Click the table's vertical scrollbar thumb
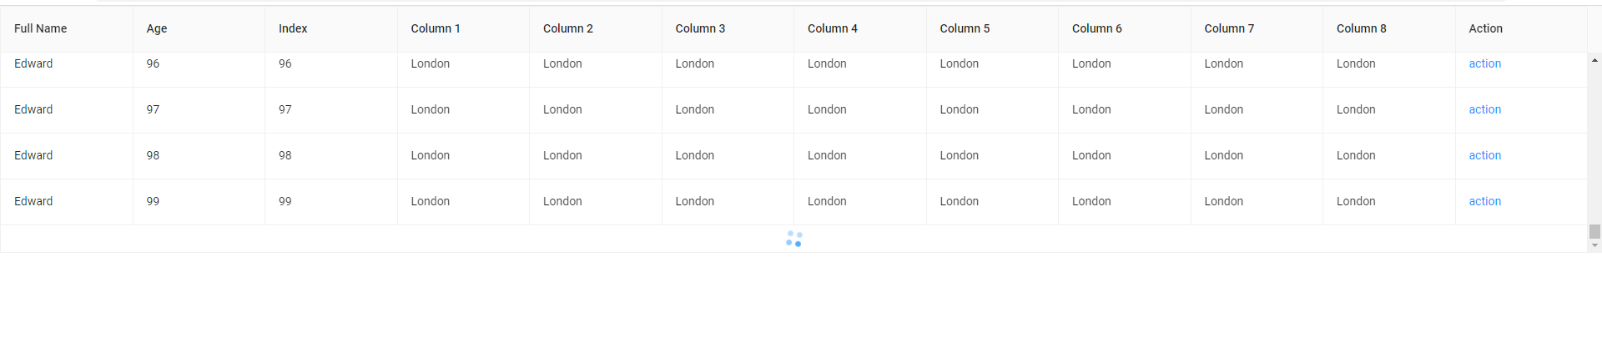Viewport: 1602px width, 353px height. [x=1594, y=231]
